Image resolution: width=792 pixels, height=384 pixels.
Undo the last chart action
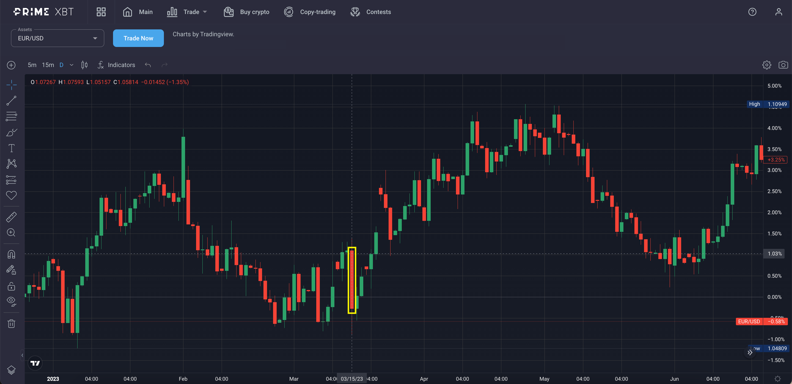(148, 65)
